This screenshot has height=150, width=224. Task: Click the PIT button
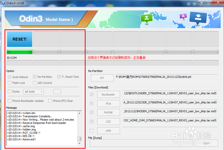[102, 78]
